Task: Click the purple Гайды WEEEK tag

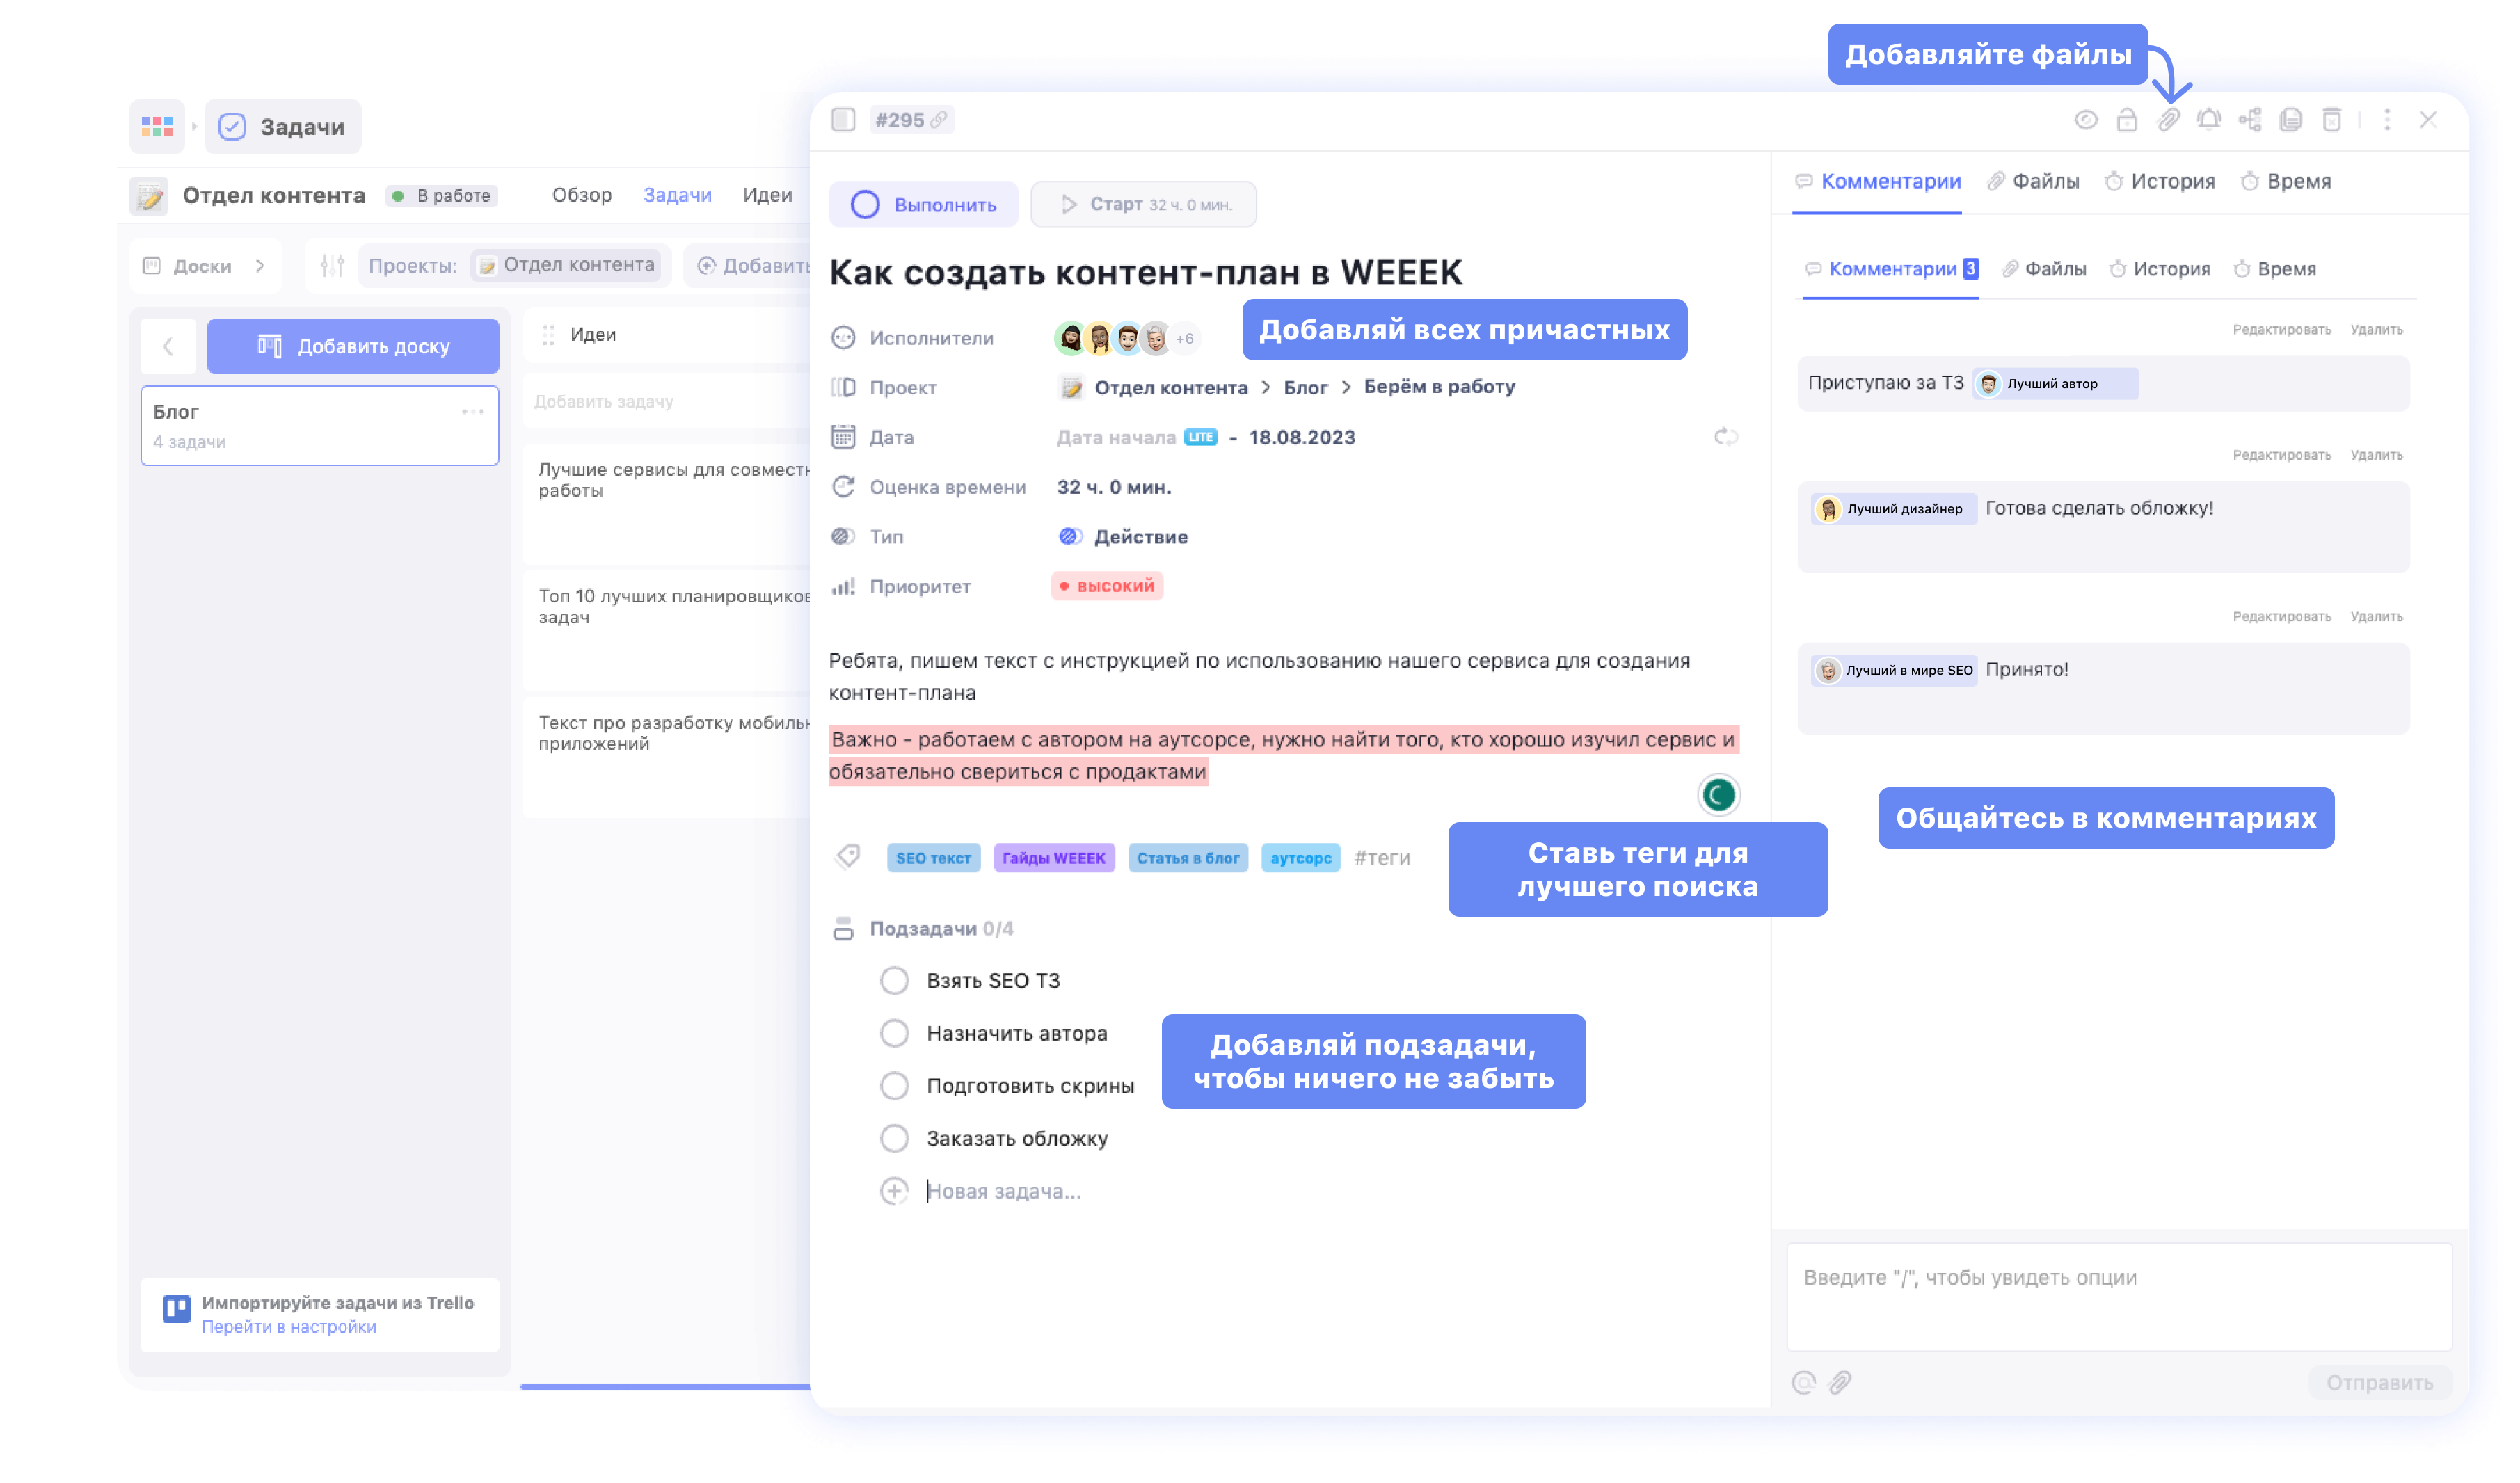Action: click(x=1054, y=858)
